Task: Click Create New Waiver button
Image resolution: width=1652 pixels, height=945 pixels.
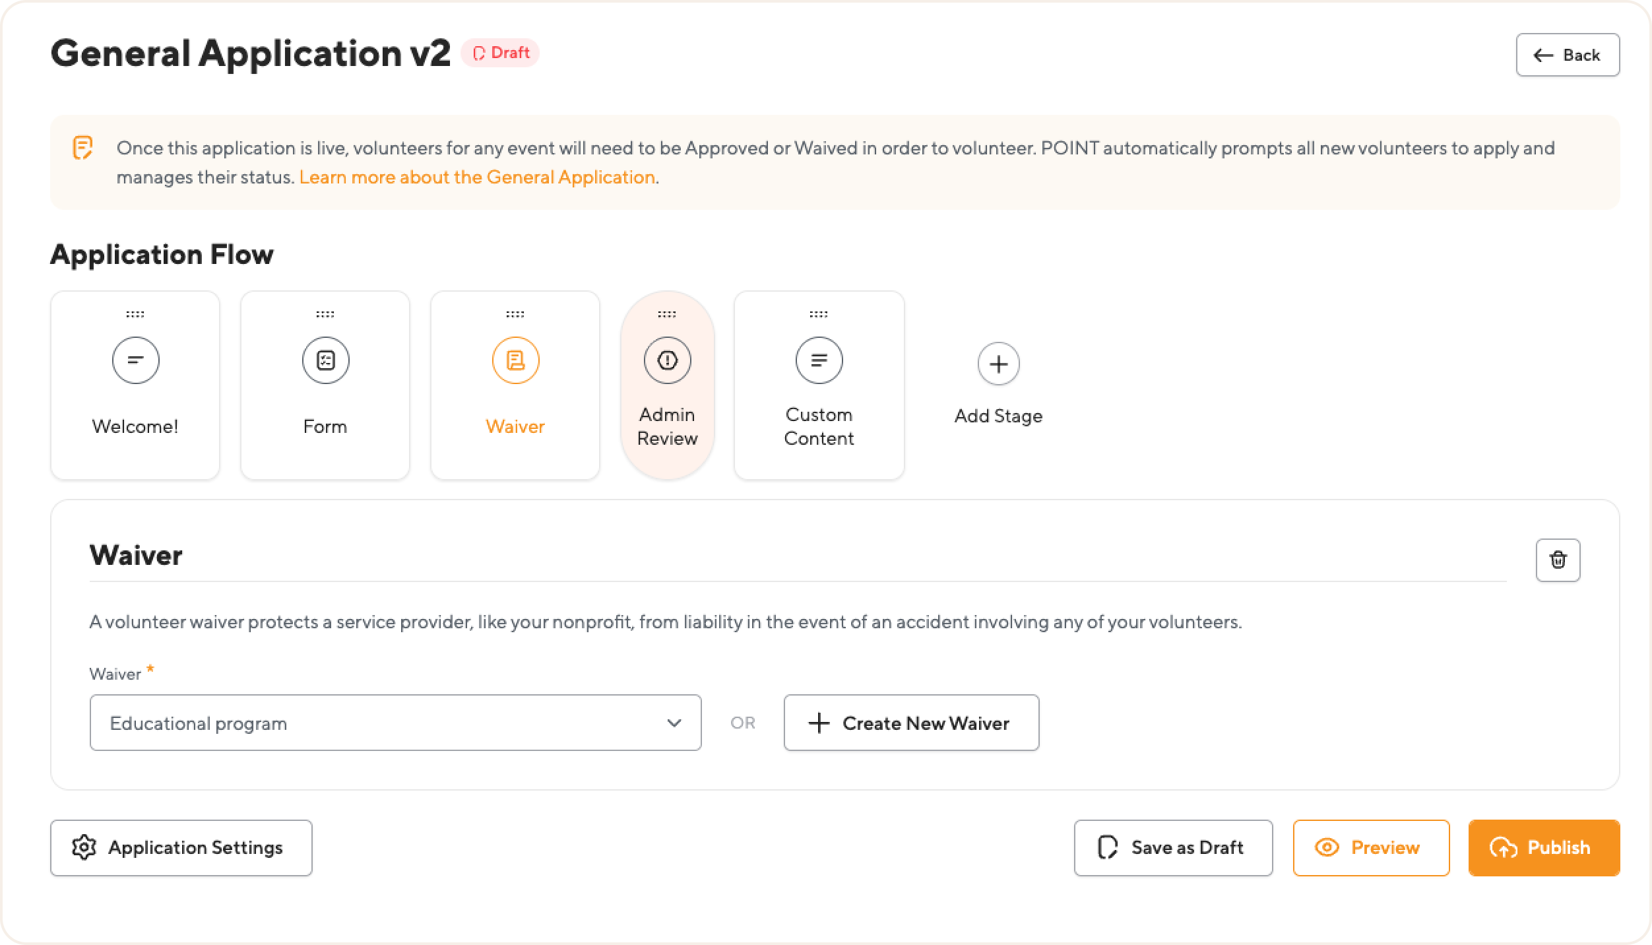Action: click(x=911, y=723)
